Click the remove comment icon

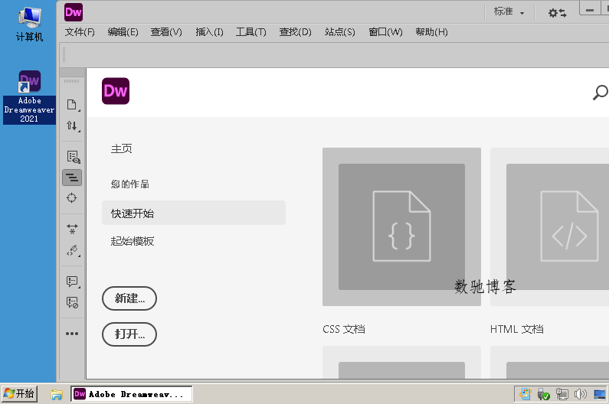click(73, 302)
